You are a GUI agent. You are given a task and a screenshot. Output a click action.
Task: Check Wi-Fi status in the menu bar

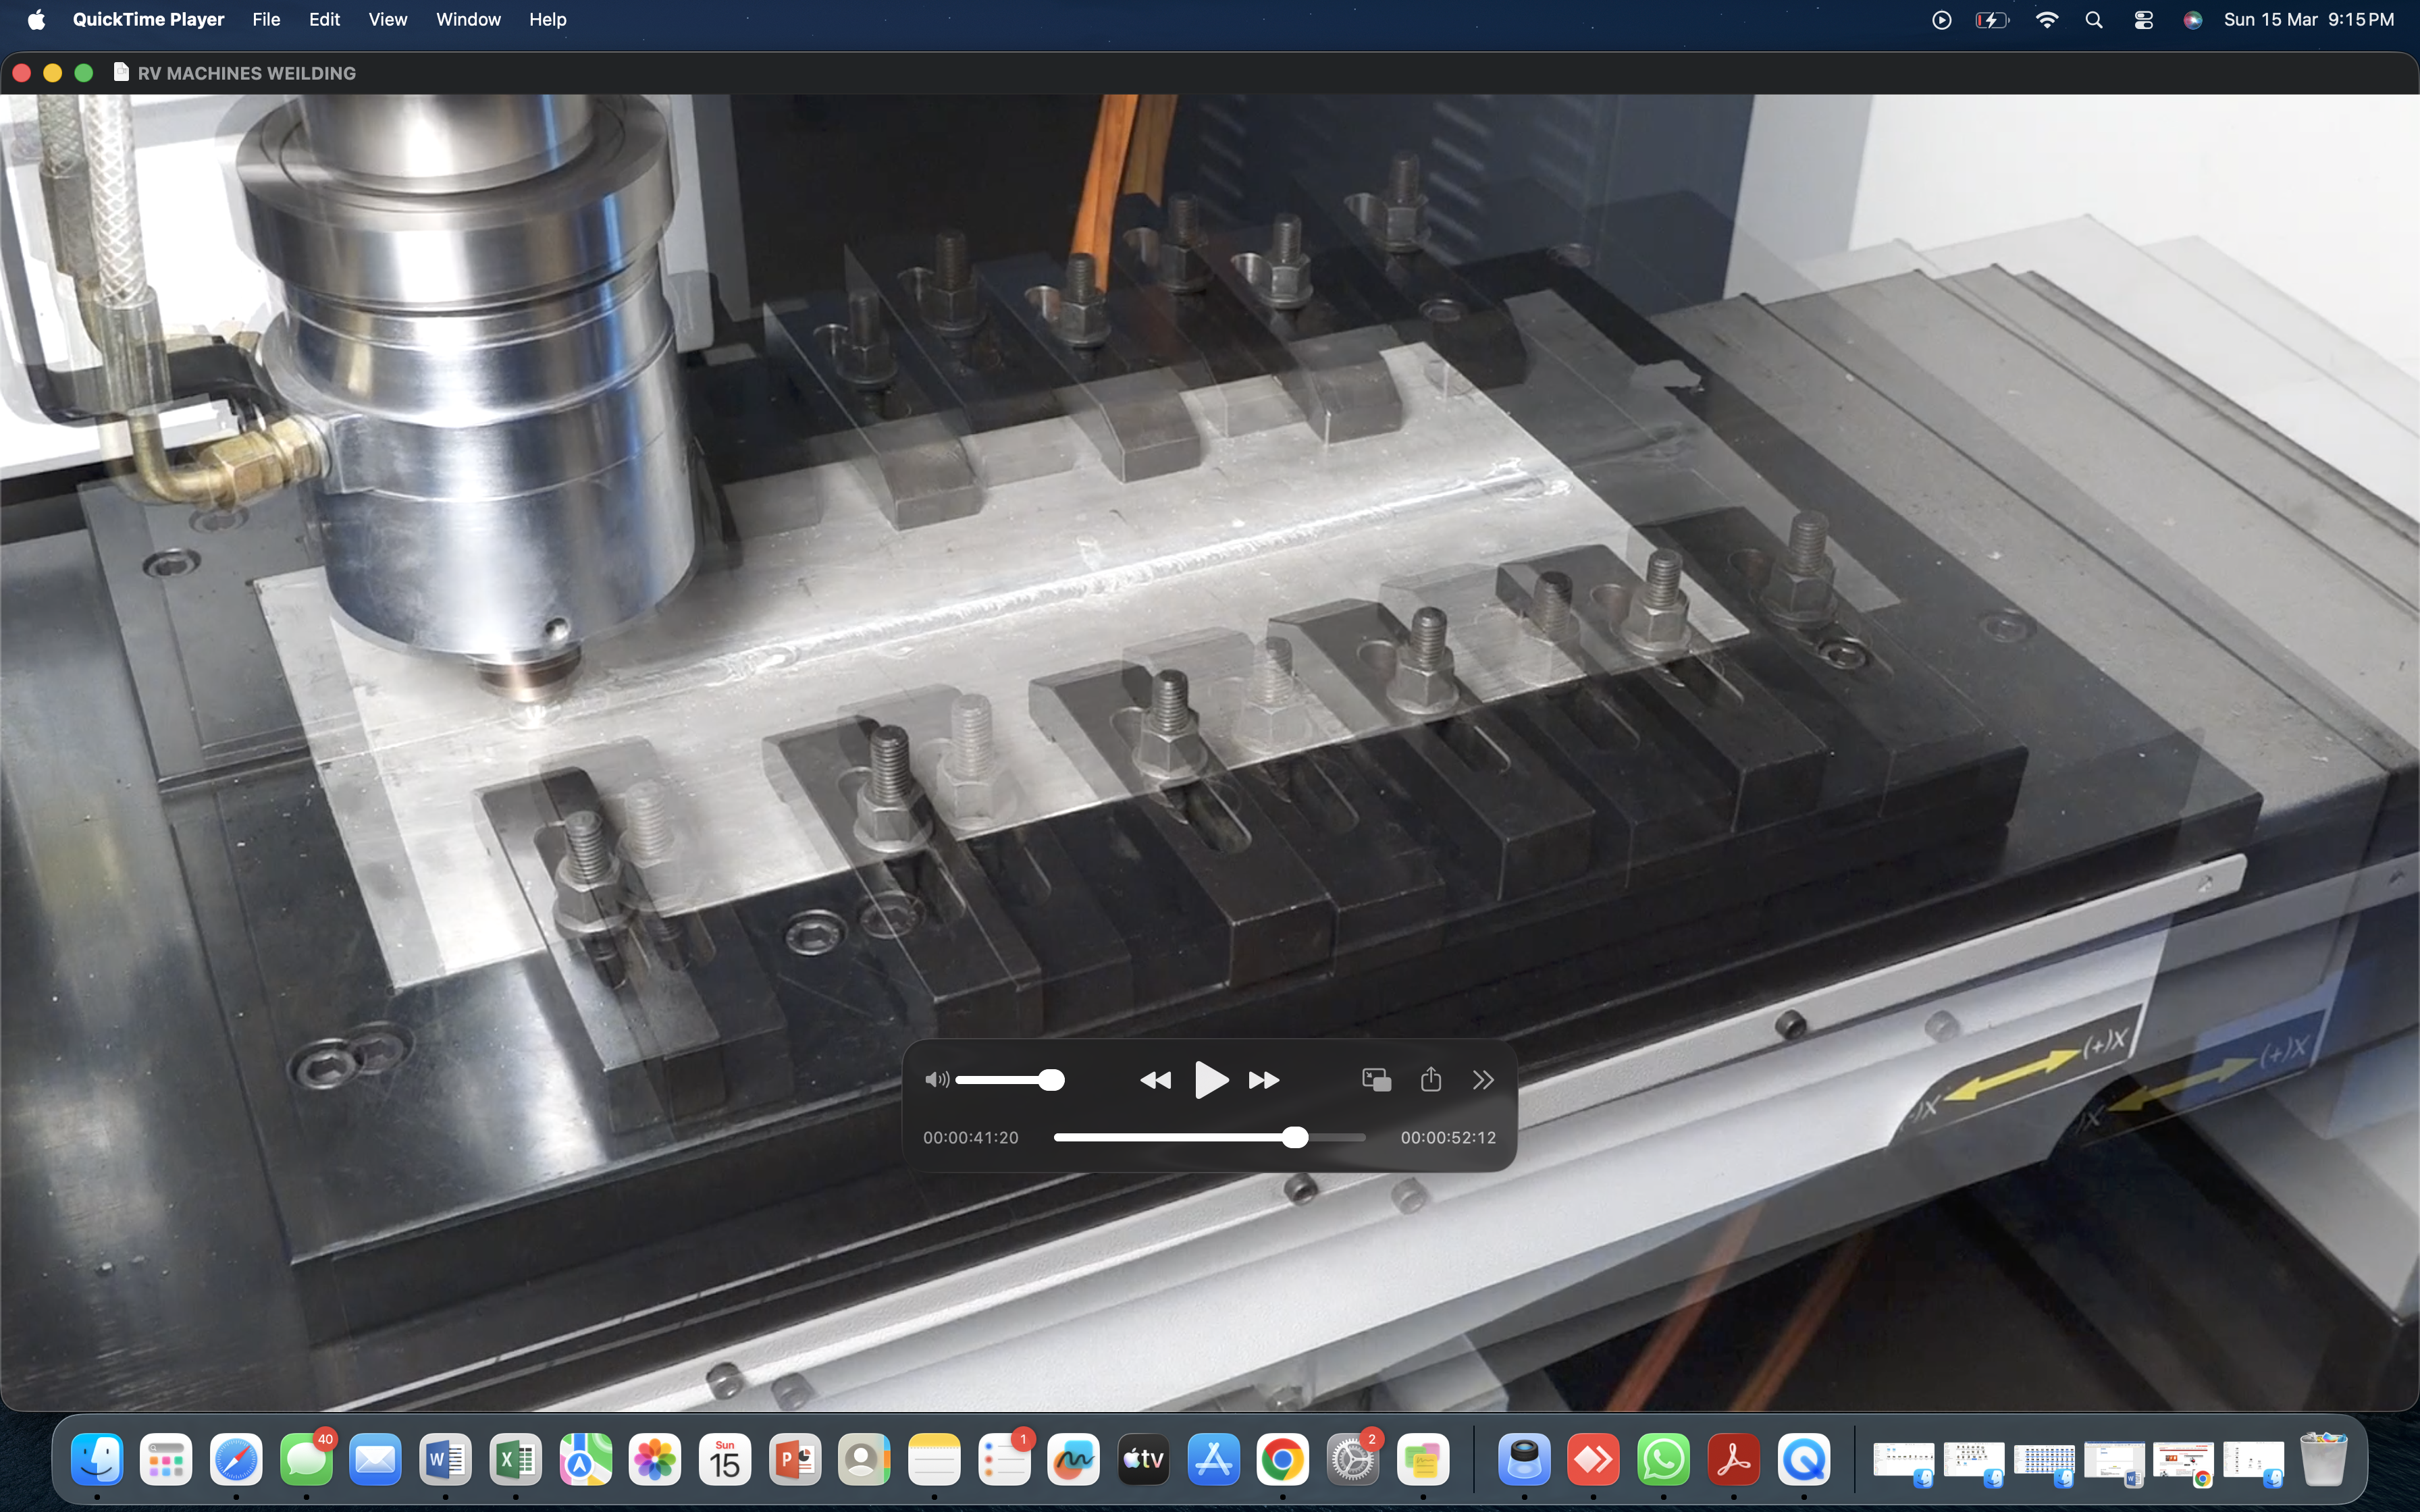point(2047,19)
